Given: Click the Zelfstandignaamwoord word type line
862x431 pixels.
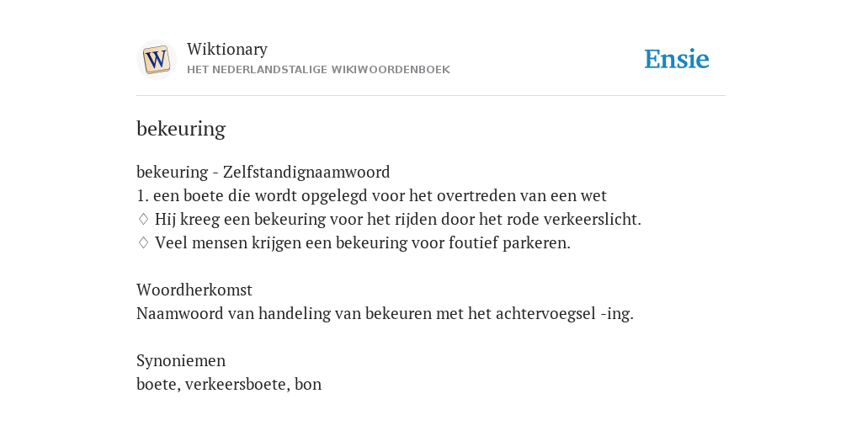Looking at the screenshot, I should 263,172.
